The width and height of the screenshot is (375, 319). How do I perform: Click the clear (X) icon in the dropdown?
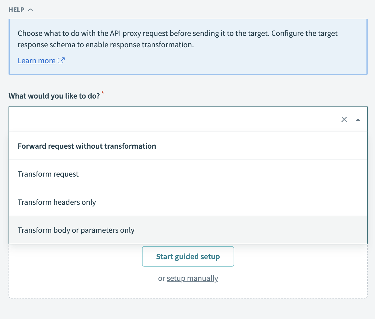pyautogui.click(x=344, y=120)
